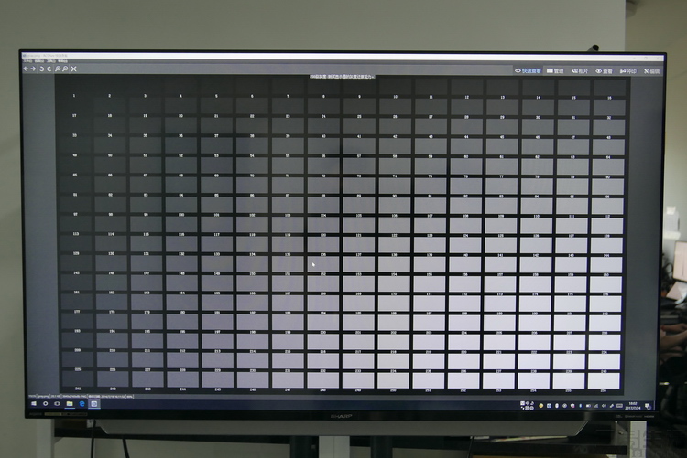The image size is (687, 458).
Task: Open the first menu in the menu bar
Action: pos(27,61)
